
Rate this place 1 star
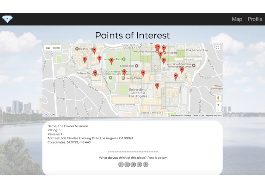120,164
